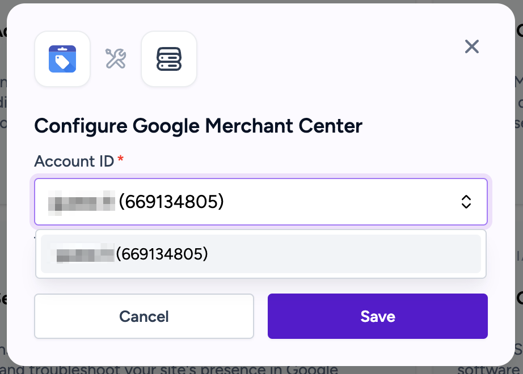Viewport: 523px width, 374px height.
Task: Click the blurred account name in the Account ID field
Action: (x=81, y=201)
